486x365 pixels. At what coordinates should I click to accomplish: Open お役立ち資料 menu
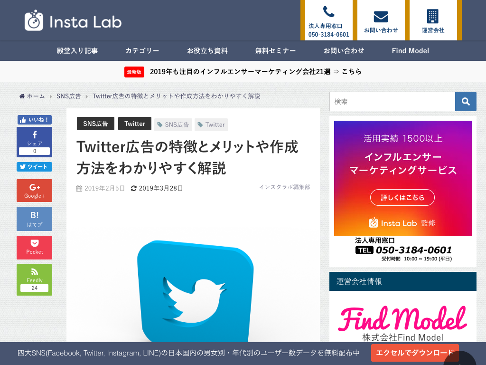click(207, 50)
